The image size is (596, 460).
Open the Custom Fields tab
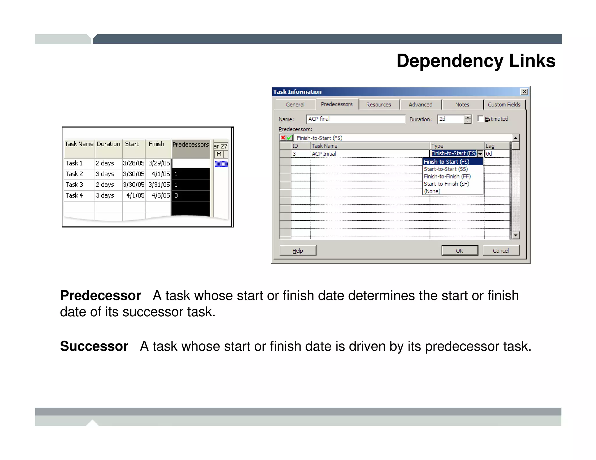click(x=504, y=105)
